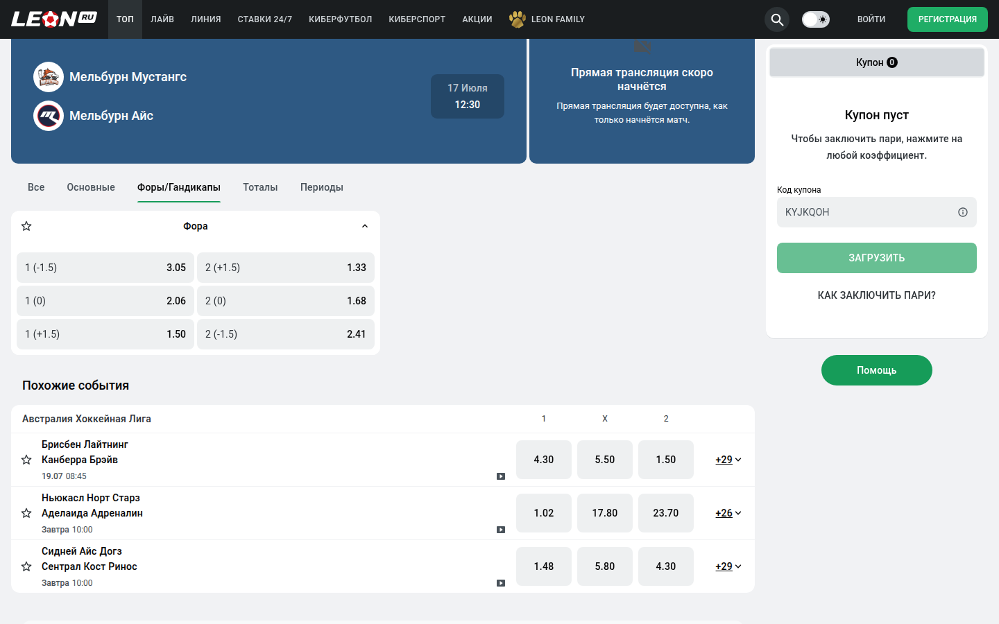The height and width of the screenshot is (624, 999).
Task: Click the Мельбурн Мустангс team name
Action: (128, 77)
